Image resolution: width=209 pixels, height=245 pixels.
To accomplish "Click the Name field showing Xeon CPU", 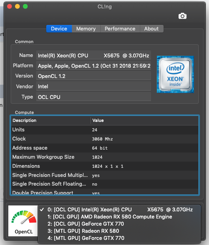I will tap(94, 55).
